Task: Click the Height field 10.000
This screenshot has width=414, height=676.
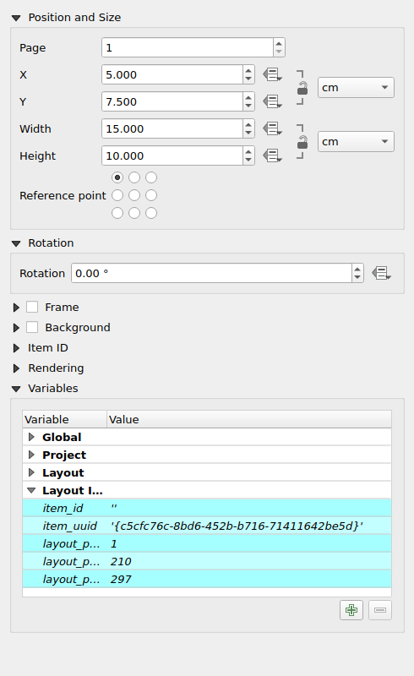Action: [172, 155]
